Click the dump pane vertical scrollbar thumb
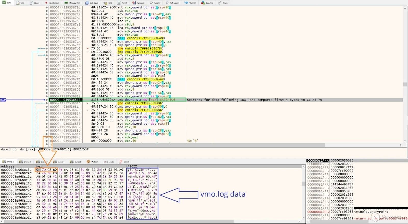This screenshot has width=408, height=224. 303,184
